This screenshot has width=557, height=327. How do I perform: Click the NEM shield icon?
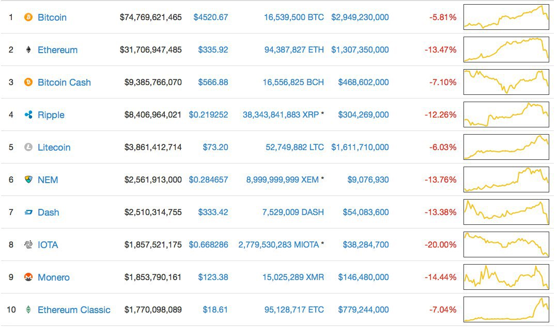click(28, 180)
